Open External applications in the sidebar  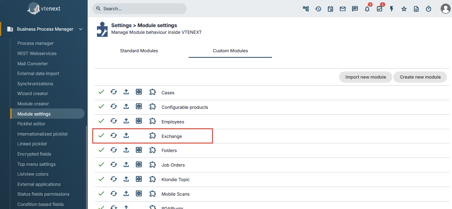click(x=39, y=184)
